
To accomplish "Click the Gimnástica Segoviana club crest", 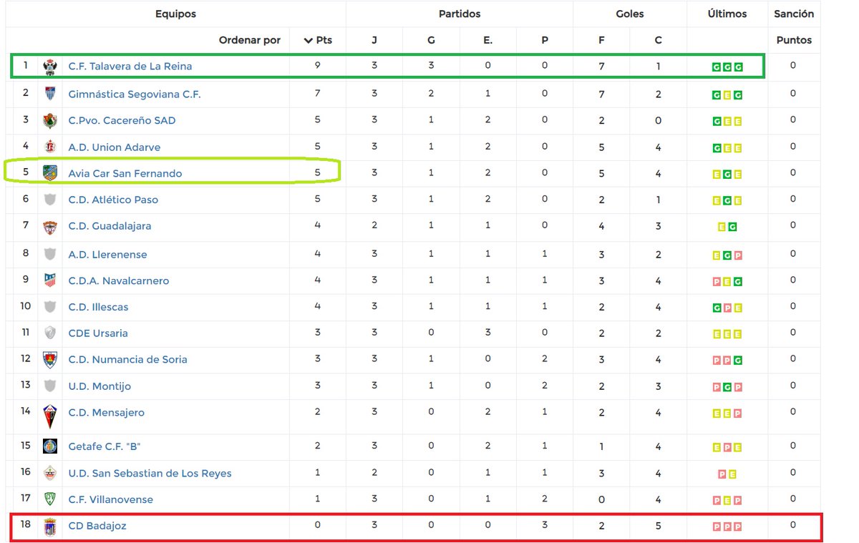I will (x=49, y=93).
